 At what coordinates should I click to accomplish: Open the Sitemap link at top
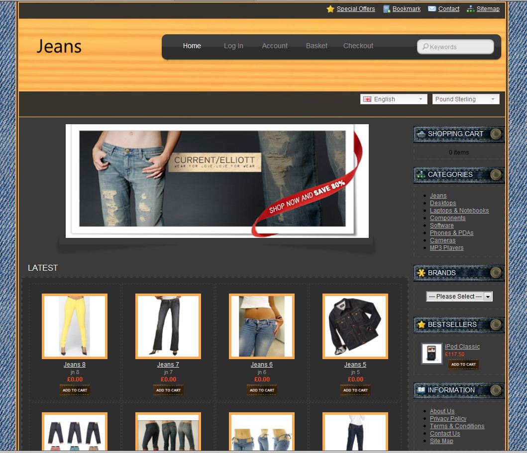pyautogui.click(x=488, y=9)
